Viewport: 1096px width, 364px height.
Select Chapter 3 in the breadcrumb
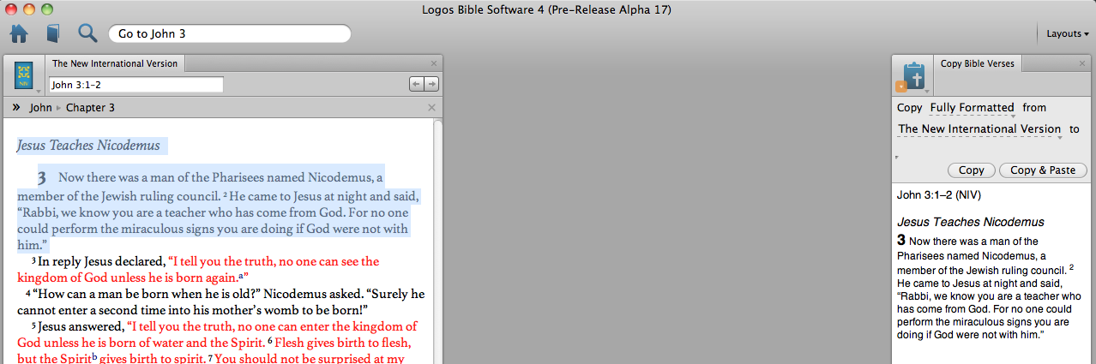coord(90,108)
